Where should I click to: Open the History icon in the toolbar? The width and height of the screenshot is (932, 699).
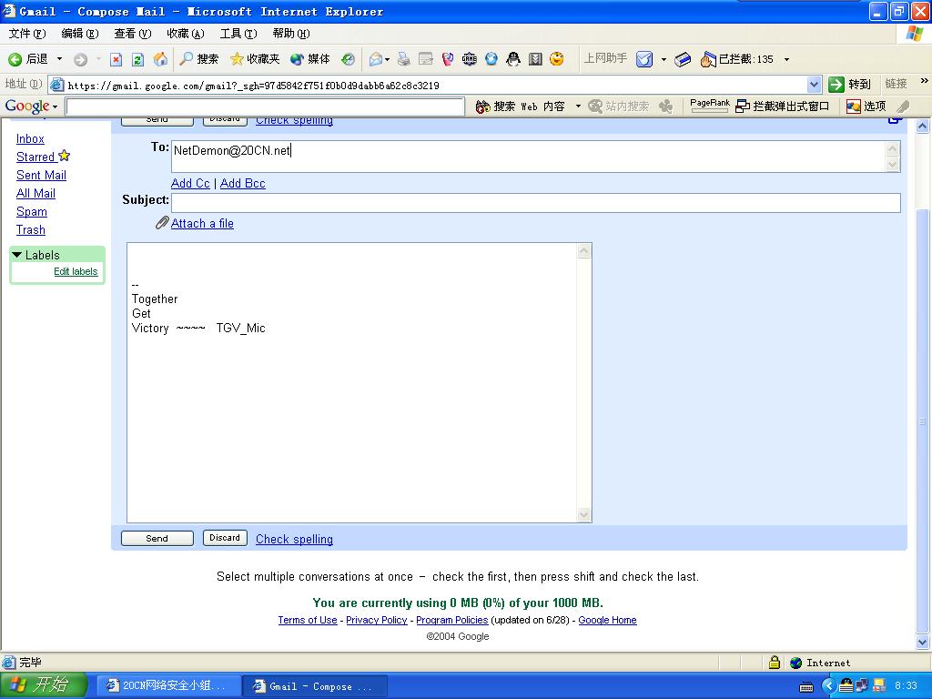click(349, 59)
